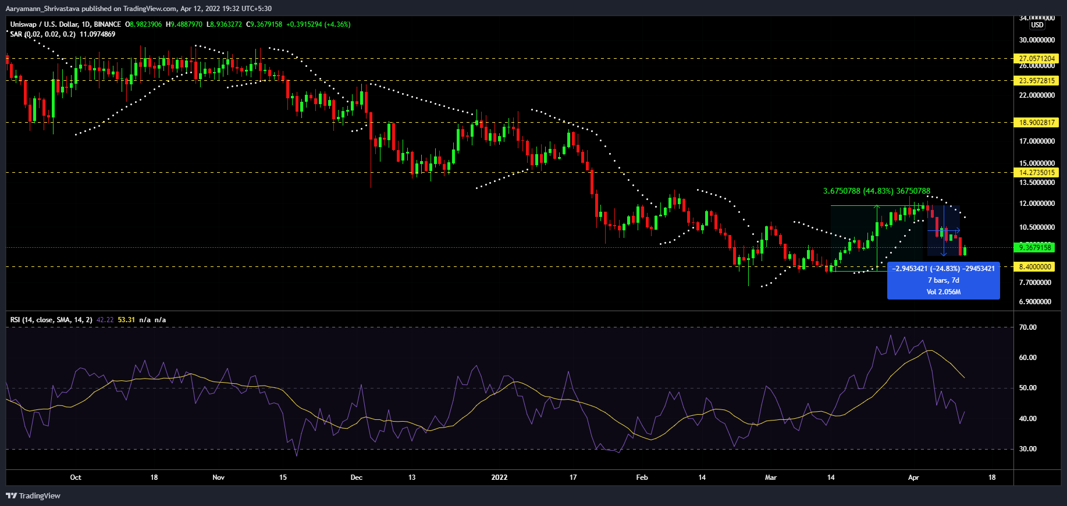This screenshot has width=1067, height=506.
Task: Click the TradingView logo icon
Action: [11, 496]
